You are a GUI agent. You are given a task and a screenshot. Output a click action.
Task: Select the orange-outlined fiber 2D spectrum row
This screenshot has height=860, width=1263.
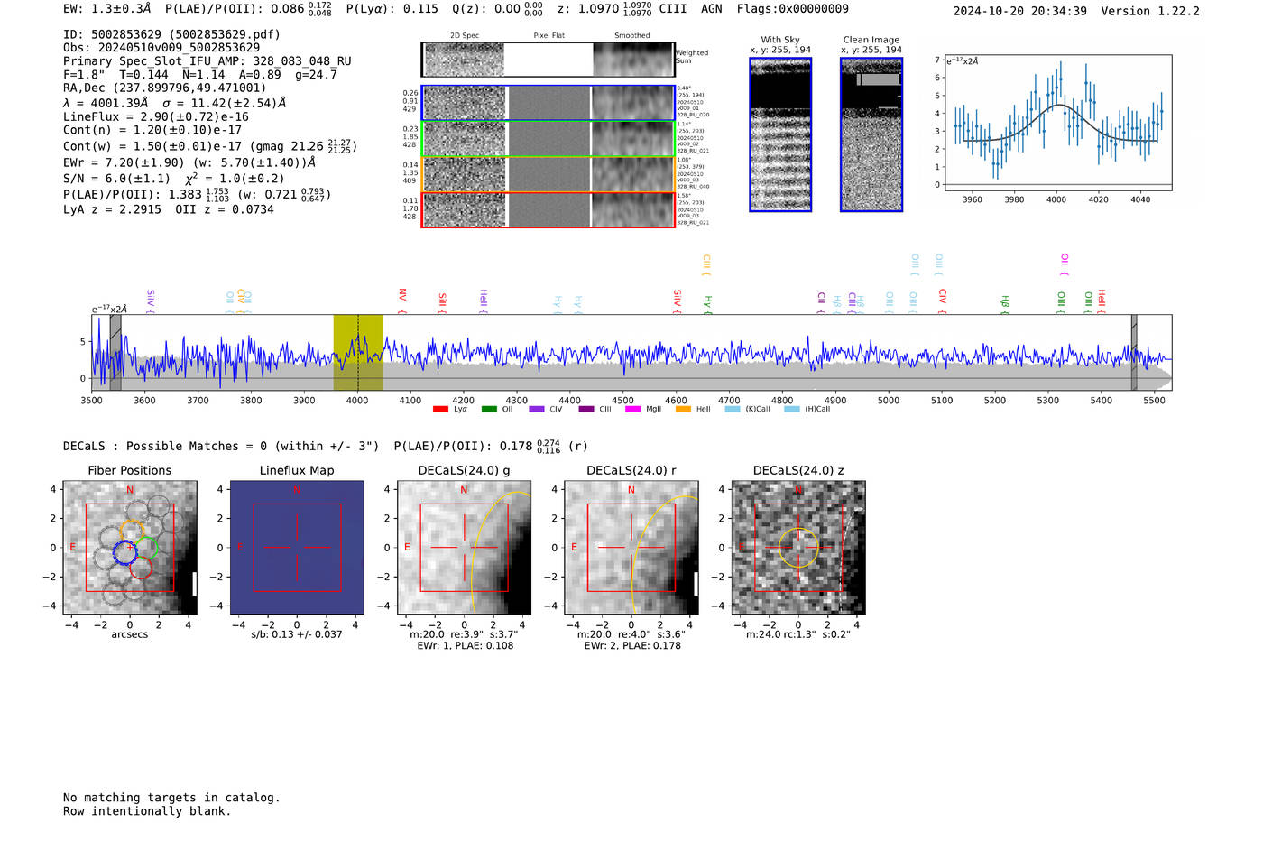548,174
